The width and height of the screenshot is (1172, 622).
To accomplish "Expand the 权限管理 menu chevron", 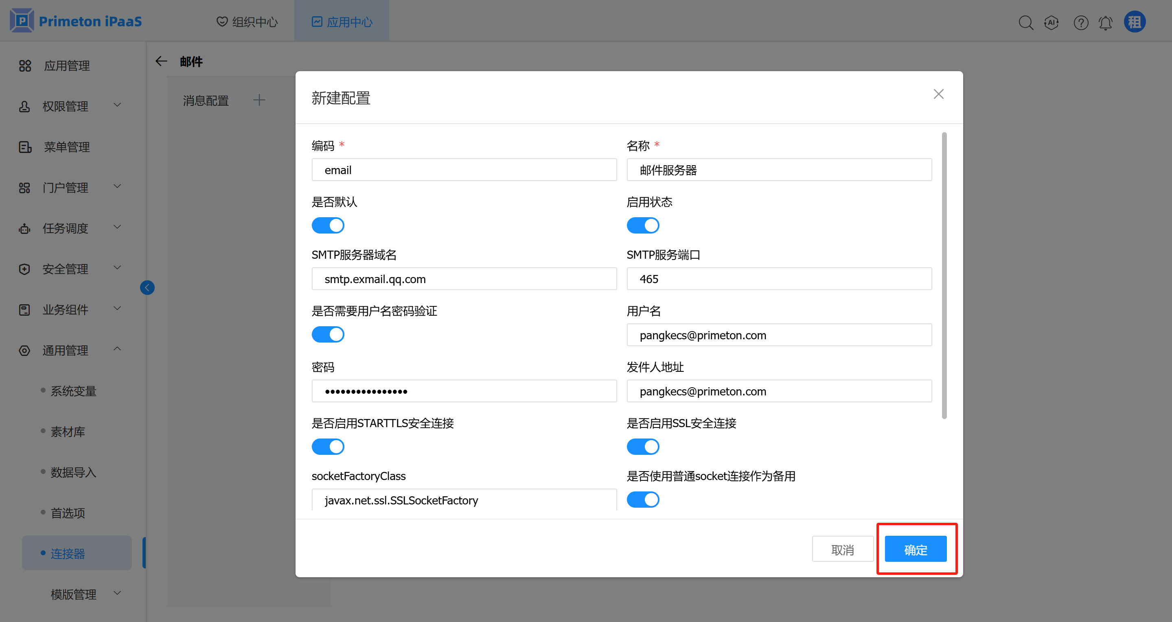I will (117, 105).
